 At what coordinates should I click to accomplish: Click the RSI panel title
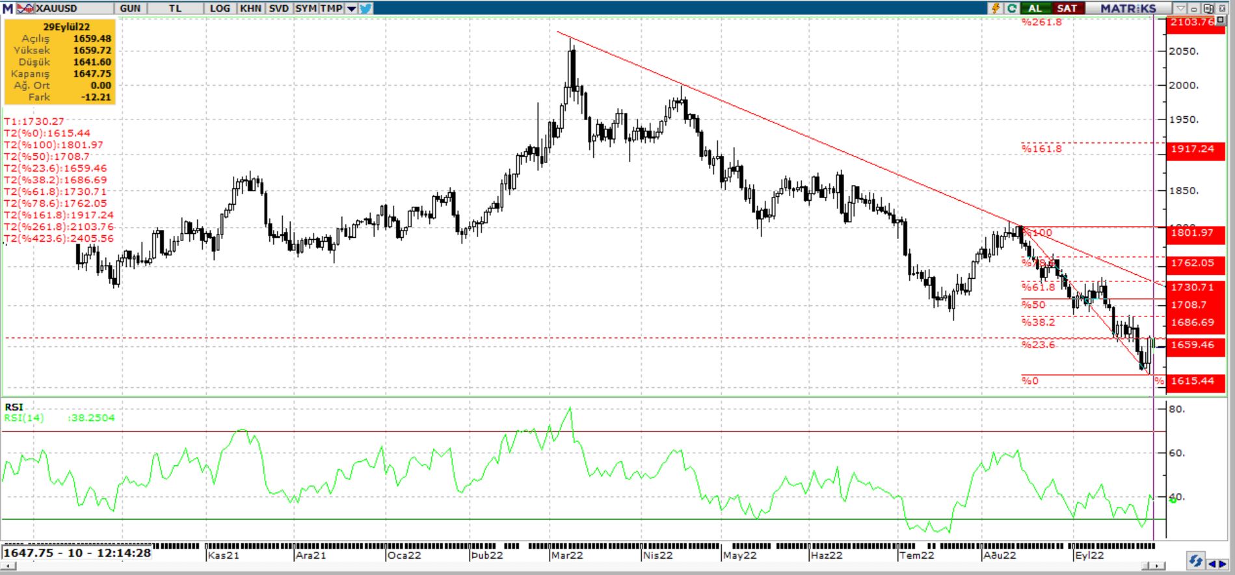[14, 407]
